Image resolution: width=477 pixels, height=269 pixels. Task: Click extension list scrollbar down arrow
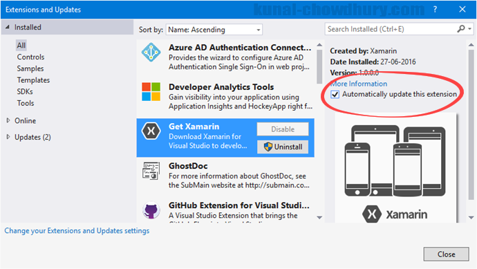click(x=319, y=218)
